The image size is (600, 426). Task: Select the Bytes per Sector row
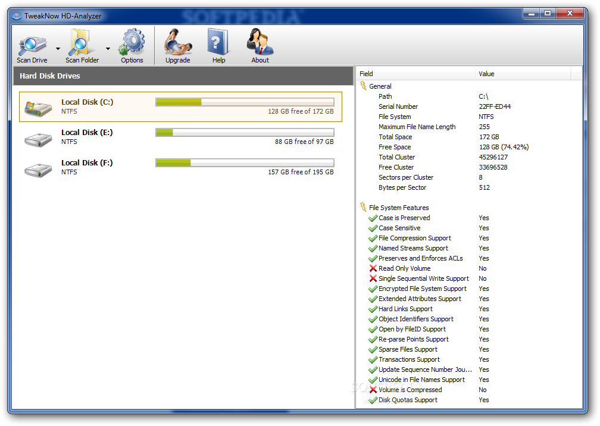coord(469,187)
